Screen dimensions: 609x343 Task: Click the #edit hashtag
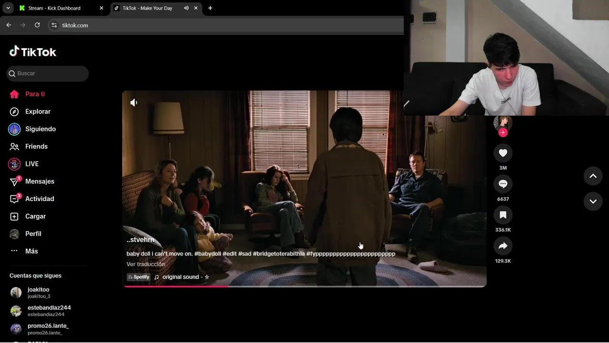tap(229, 254)
